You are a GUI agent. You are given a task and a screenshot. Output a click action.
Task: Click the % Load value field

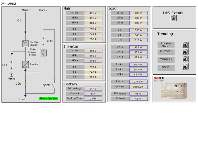point(139,99)
